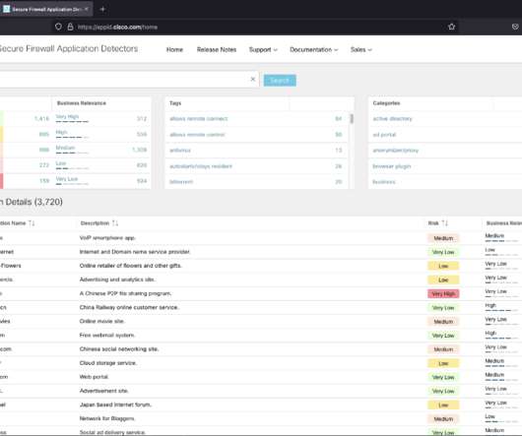This screenshot has height=436, width=522.
Task: Click 'Free webmail system.' description
Action: pos(107,336)
